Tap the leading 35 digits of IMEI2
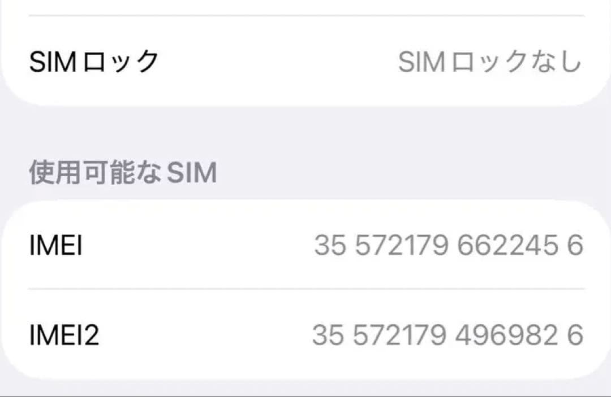Screen dimensions: 611x397 (328, 335)
